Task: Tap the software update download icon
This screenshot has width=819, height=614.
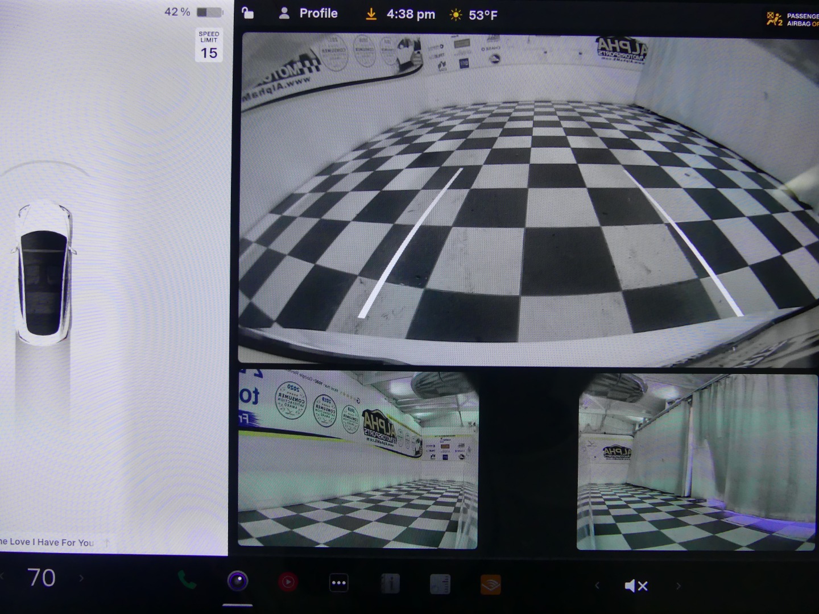Action: [371, 15]
